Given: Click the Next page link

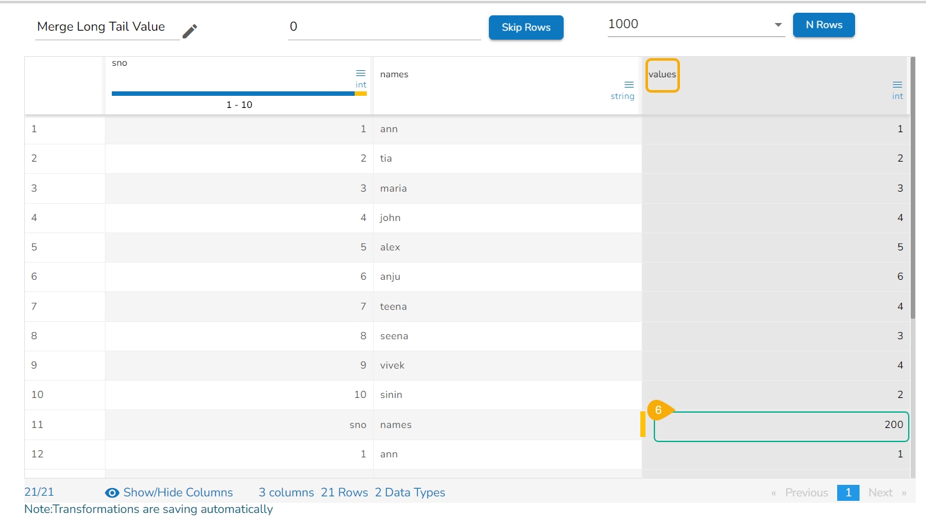Looking at the screenshot, I should 881,493.
